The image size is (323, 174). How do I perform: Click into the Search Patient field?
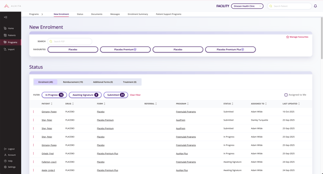click(289, 6)
